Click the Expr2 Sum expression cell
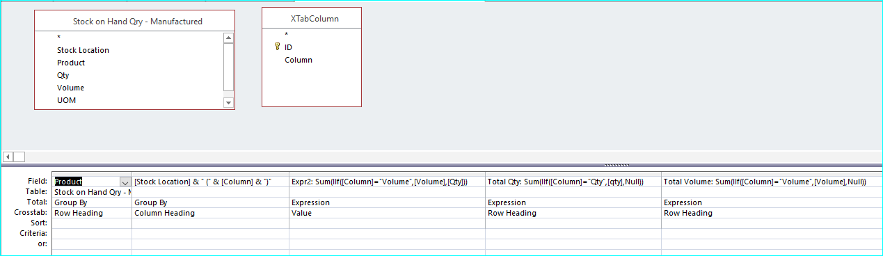Screen dimensions: 883x256 tap(387, 182)
